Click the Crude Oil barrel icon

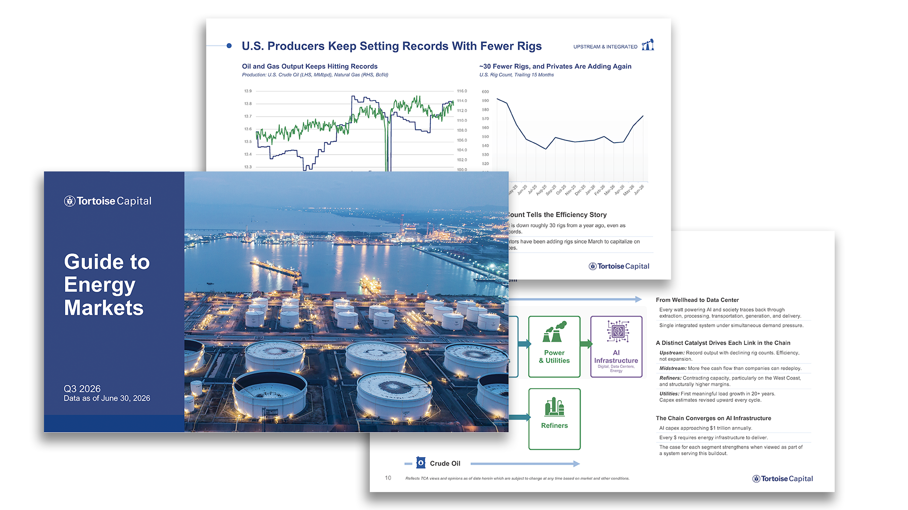coord(421,463)
